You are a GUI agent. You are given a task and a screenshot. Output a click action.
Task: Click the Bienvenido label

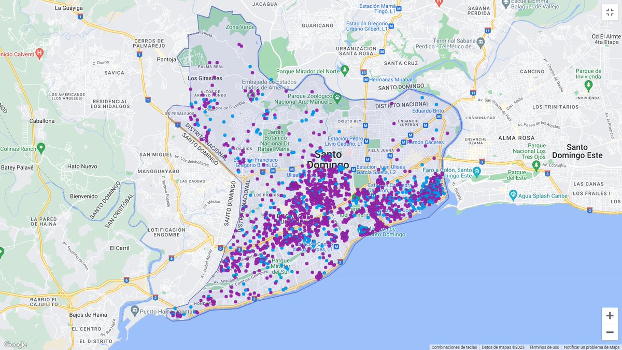pyautogui.click(x=83, y=196)
